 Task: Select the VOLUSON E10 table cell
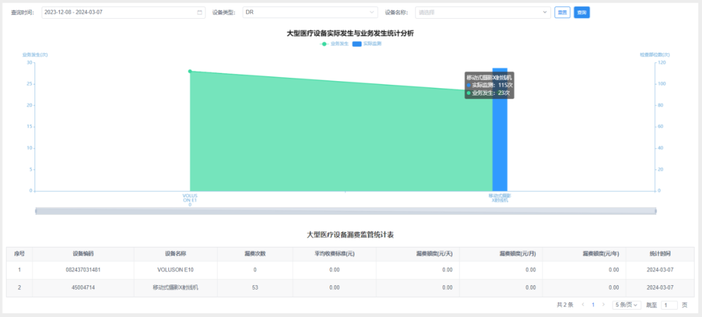click(x=175, y=270)
